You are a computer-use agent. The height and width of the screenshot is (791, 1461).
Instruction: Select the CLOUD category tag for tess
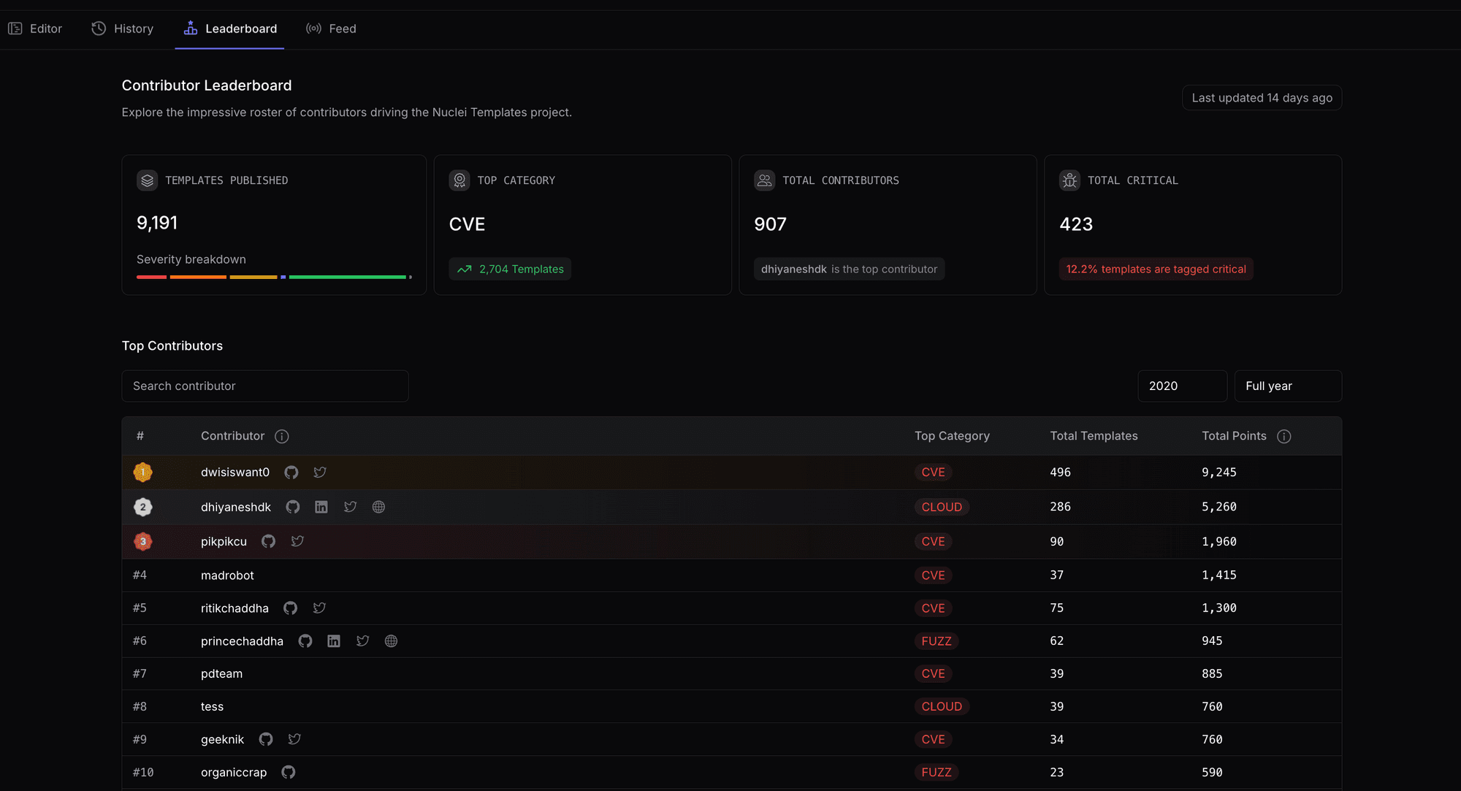(x=941, y=706)
